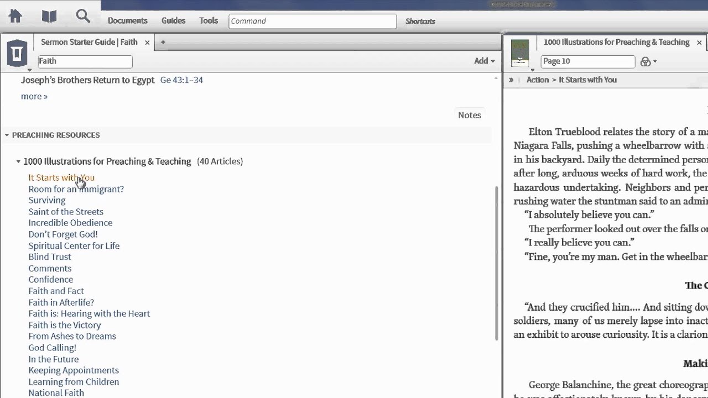Viewport: 708px width, 398px height.
Task: Click Joseph's Brothers Return to Egypt
Action: [87, 80]
